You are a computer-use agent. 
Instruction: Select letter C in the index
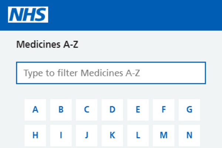point(87,110)
